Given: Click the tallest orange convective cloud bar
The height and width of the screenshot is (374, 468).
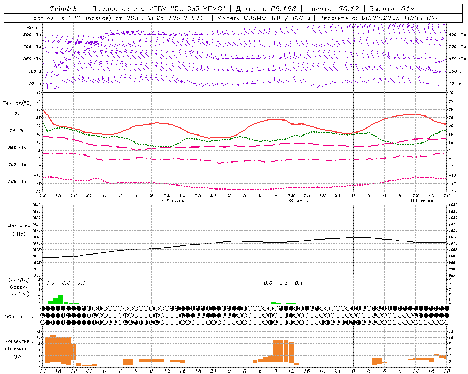Looking at the screenshot, I should coord(53,348).
